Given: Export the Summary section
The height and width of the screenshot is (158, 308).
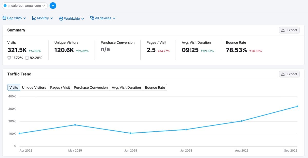Looking at the screenshot, I should tap(289, 30).
